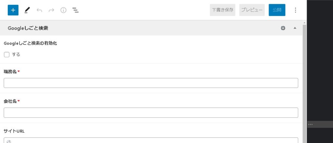Image resolution: width=333 pixels, height=143 pixels.
Task: Select the pencil edit tools icon
Action: [27, 10]
